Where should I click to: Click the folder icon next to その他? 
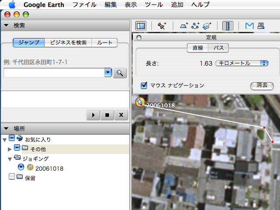pyautogui.click(x=25, y=148)
